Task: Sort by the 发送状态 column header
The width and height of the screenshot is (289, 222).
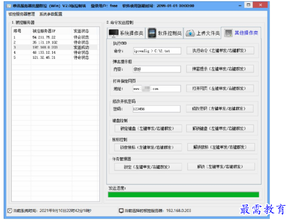Action: (84, 31)
